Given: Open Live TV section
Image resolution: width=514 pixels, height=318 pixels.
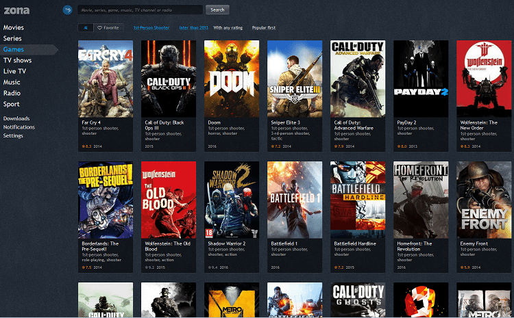Looking at the screenshot, I should (x=14, y=71).
